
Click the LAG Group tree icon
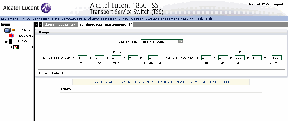coord(12,36)
